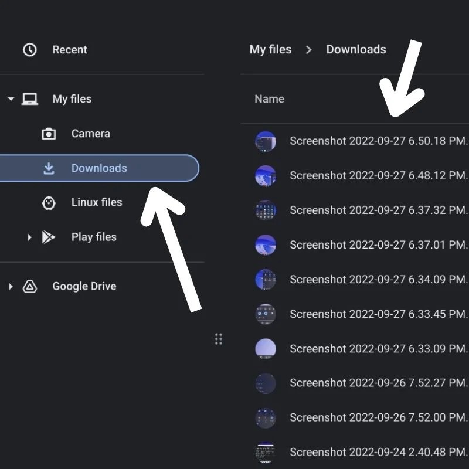Collapse the My files tree item

[x=11, y=99]
